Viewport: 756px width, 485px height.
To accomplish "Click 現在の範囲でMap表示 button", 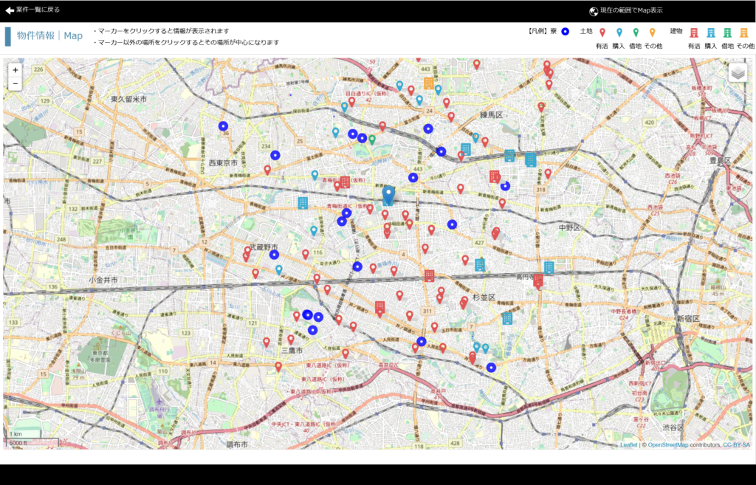I will tap(631, 10).
